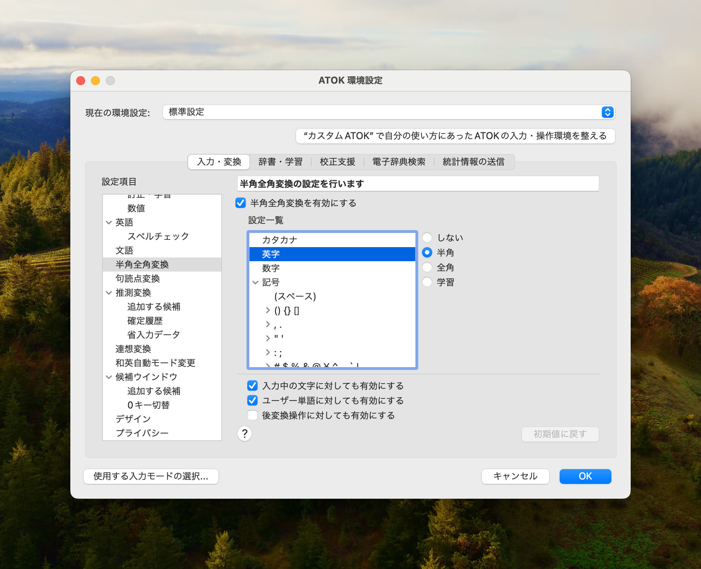Select the 半角 radio button
701x569 pixels.
(427, 253)
